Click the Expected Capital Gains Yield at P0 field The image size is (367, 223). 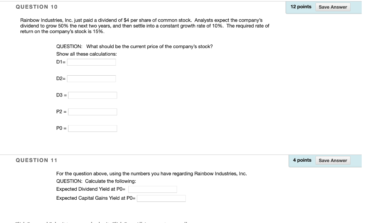[x=161, y=198]
